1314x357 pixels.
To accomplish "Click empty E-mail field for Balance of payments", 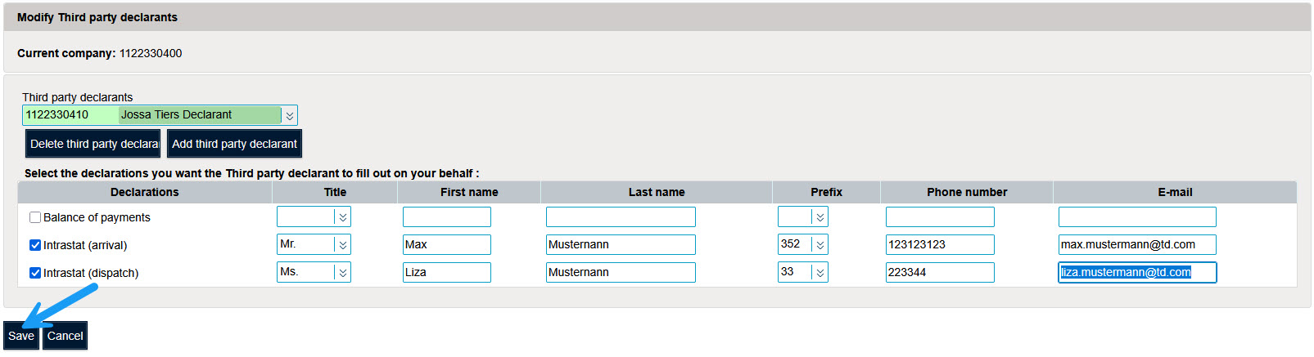I will click(1136, 216).
